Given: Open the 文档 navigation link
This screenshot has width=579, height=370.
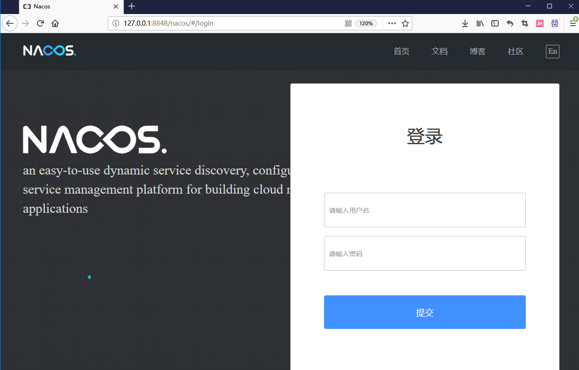Looking at the screenshot, I should (439, 51).
